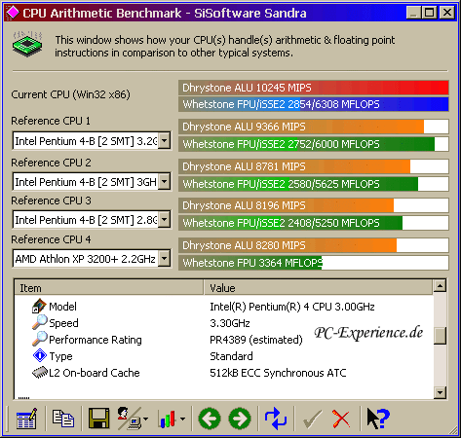This screenshot has height=438, width=461.
Task: Click the Item column header
Action: (109, 288)
